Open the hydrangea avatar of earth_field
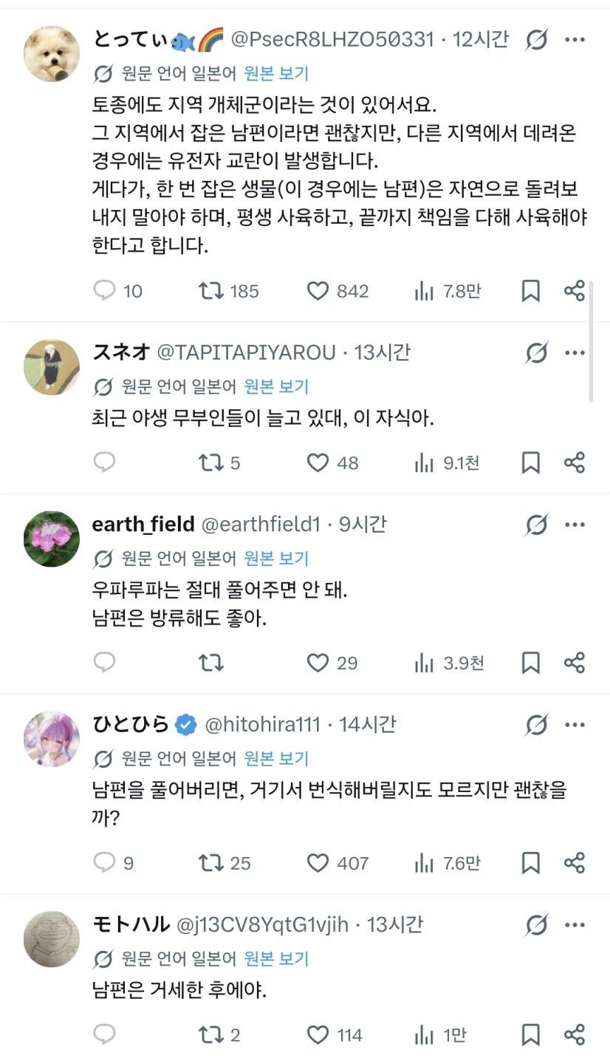Image resolution: width=610 pixels, height=1064 pixels. [52, 539]
